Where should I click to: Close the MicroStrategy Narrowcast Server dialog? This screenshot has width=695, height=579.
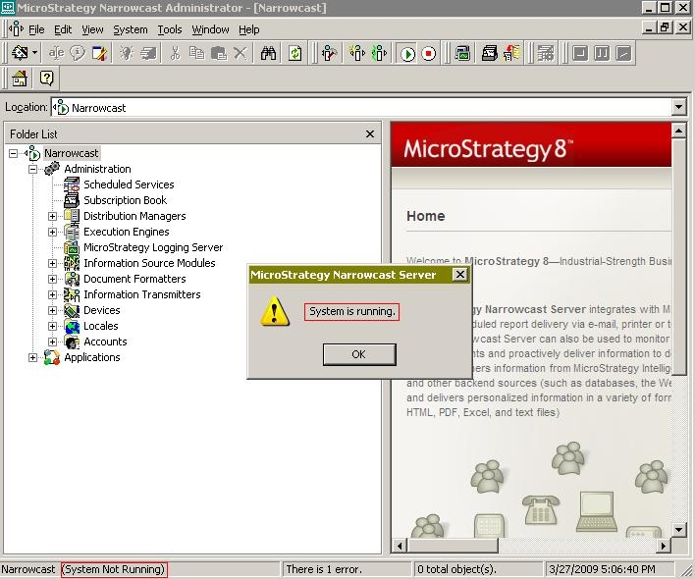pos(460,275)
